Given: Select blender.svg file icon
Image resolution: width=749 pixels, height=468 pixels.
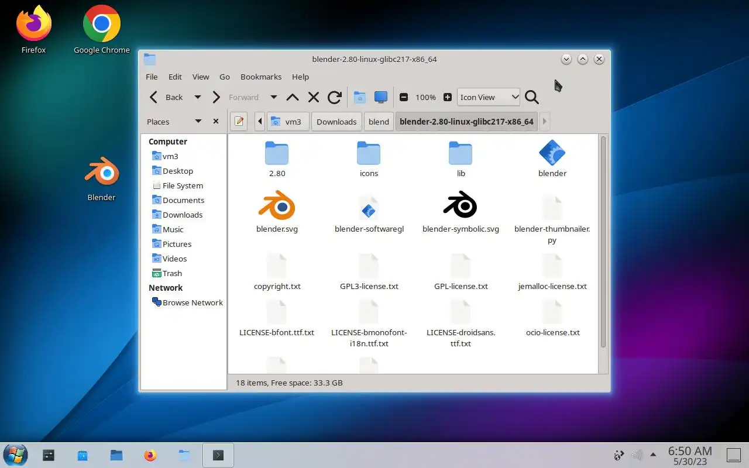Looking at the screenshot, I should point(277,206).
